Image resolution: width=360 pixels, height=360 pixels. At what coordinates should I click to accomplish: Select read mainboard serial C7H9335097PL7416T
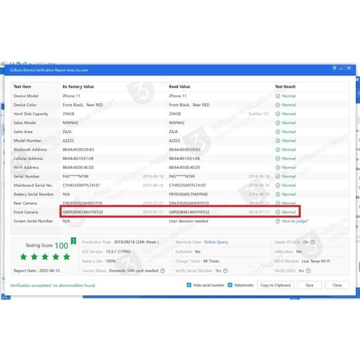coord(188,185)
